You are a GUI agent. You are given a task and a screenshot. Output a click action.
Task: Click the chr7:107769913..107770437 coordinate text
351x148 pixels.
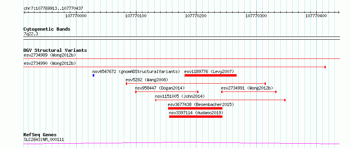coord(53,8)
